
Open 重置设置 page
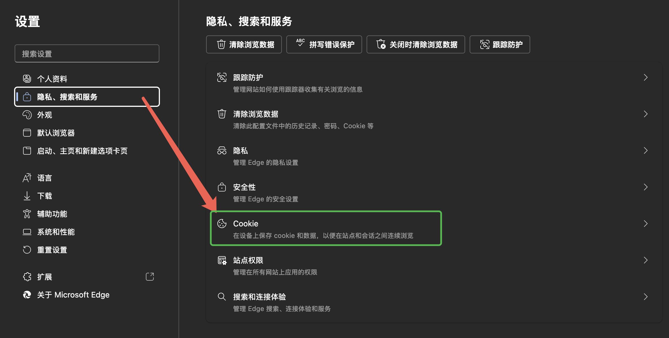87,250
